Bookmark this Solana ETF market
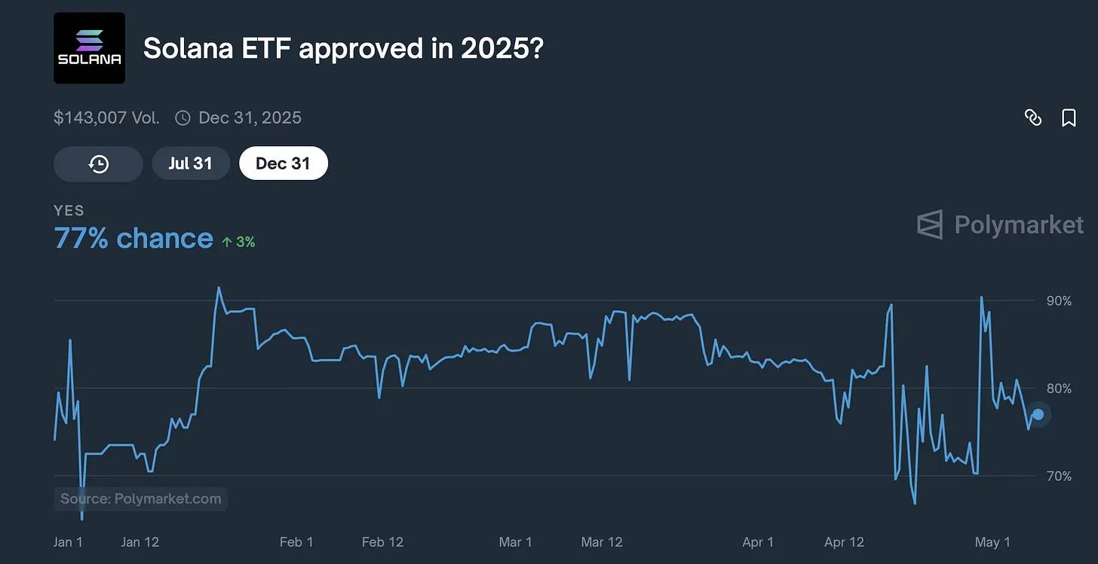 point(1069,117)
